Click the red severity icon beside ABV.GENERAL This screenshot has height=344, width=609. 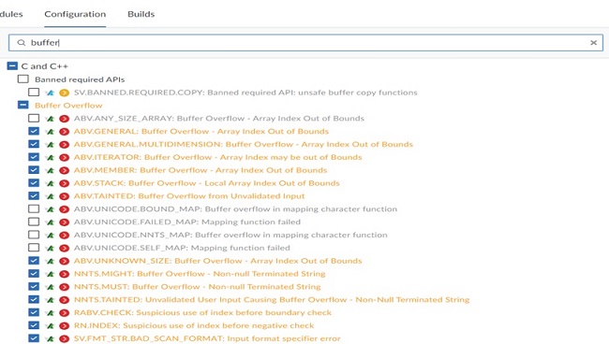64,132
